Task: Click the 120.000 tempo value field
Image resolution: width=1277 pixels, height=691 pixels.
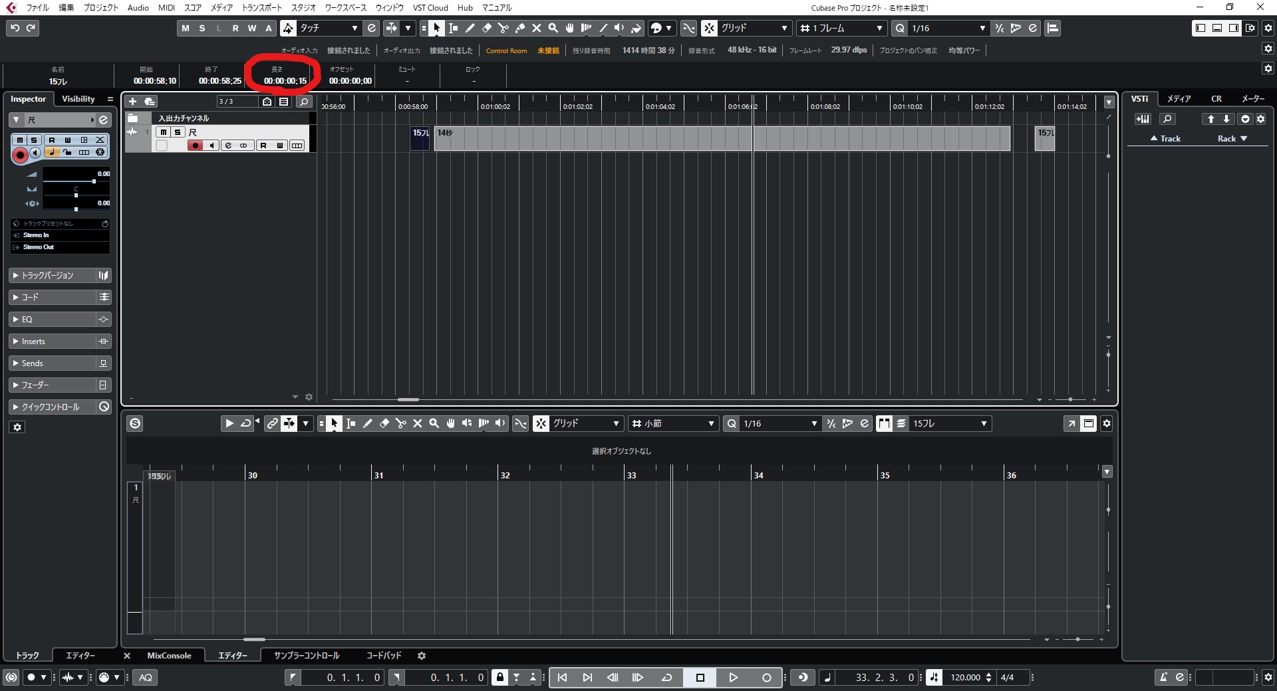Action: 966,677
